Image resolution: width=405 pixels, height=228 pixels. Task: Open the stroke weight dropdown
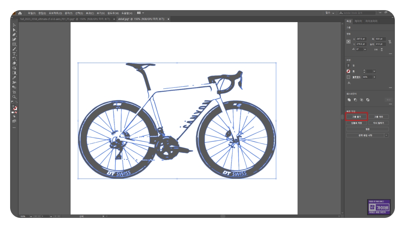coord(374,71)
